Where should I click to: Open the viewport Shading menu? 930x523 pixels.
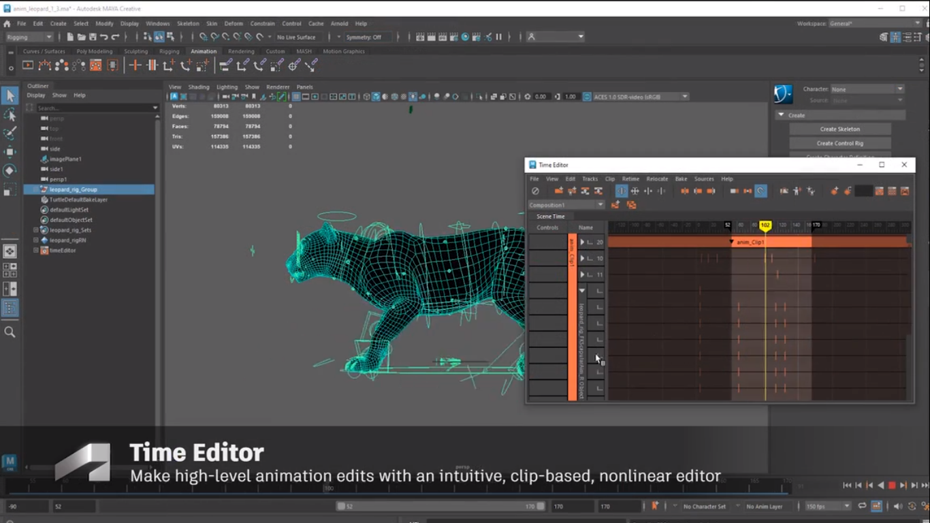pos(199,87)
